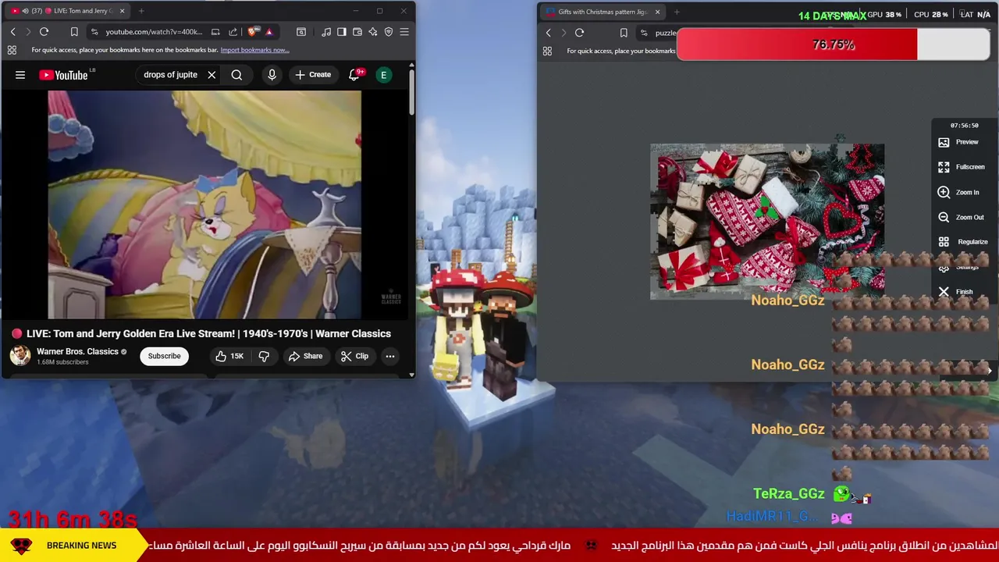
Task: Select the 'LIVE: Tom and Jerry' browser tab
Action: 66,11
